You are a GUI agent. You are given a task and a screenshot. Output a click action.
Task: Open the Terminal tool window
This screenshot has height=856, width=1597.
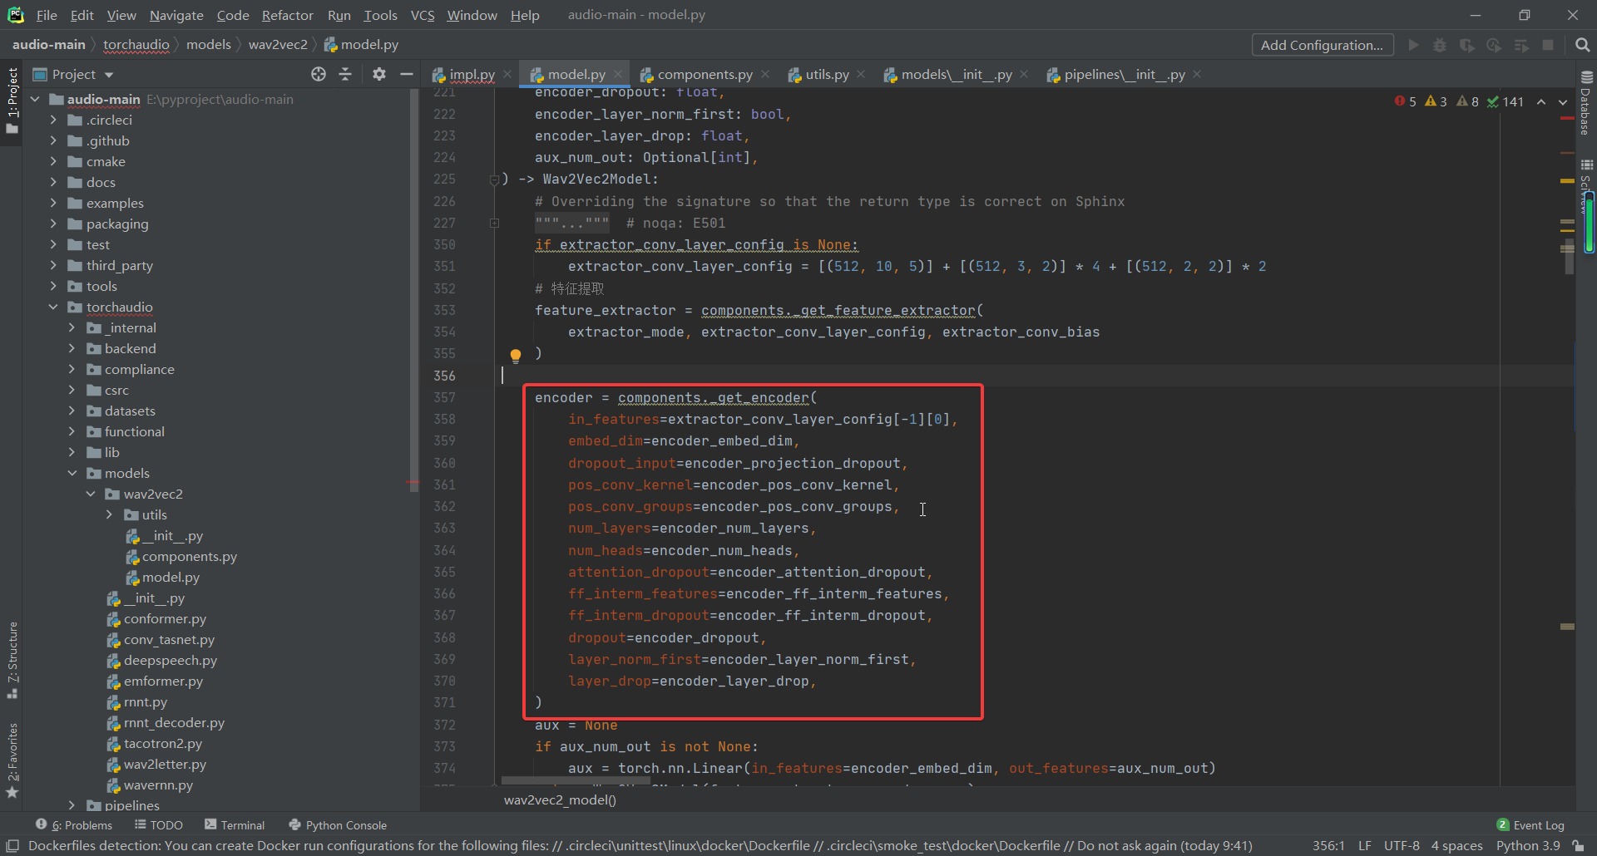pos(235,825)
